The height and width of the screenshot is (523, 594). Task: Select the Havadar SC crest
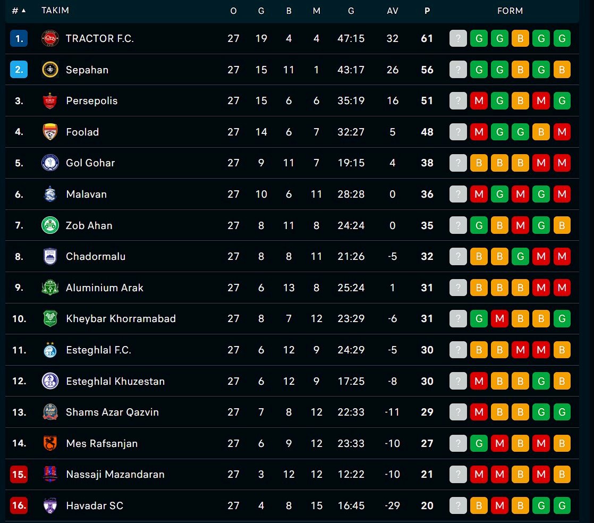coord(50,505)
